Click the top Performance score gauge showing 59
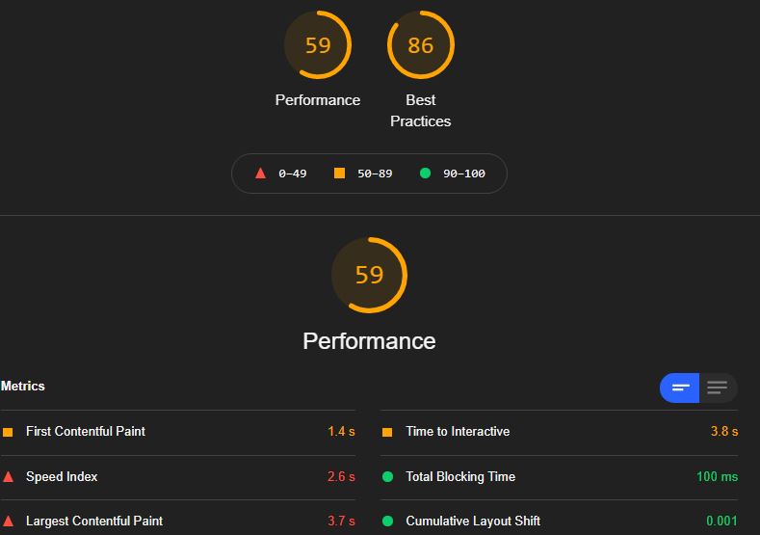Screen dimensions: 760x535 point(318,45)
